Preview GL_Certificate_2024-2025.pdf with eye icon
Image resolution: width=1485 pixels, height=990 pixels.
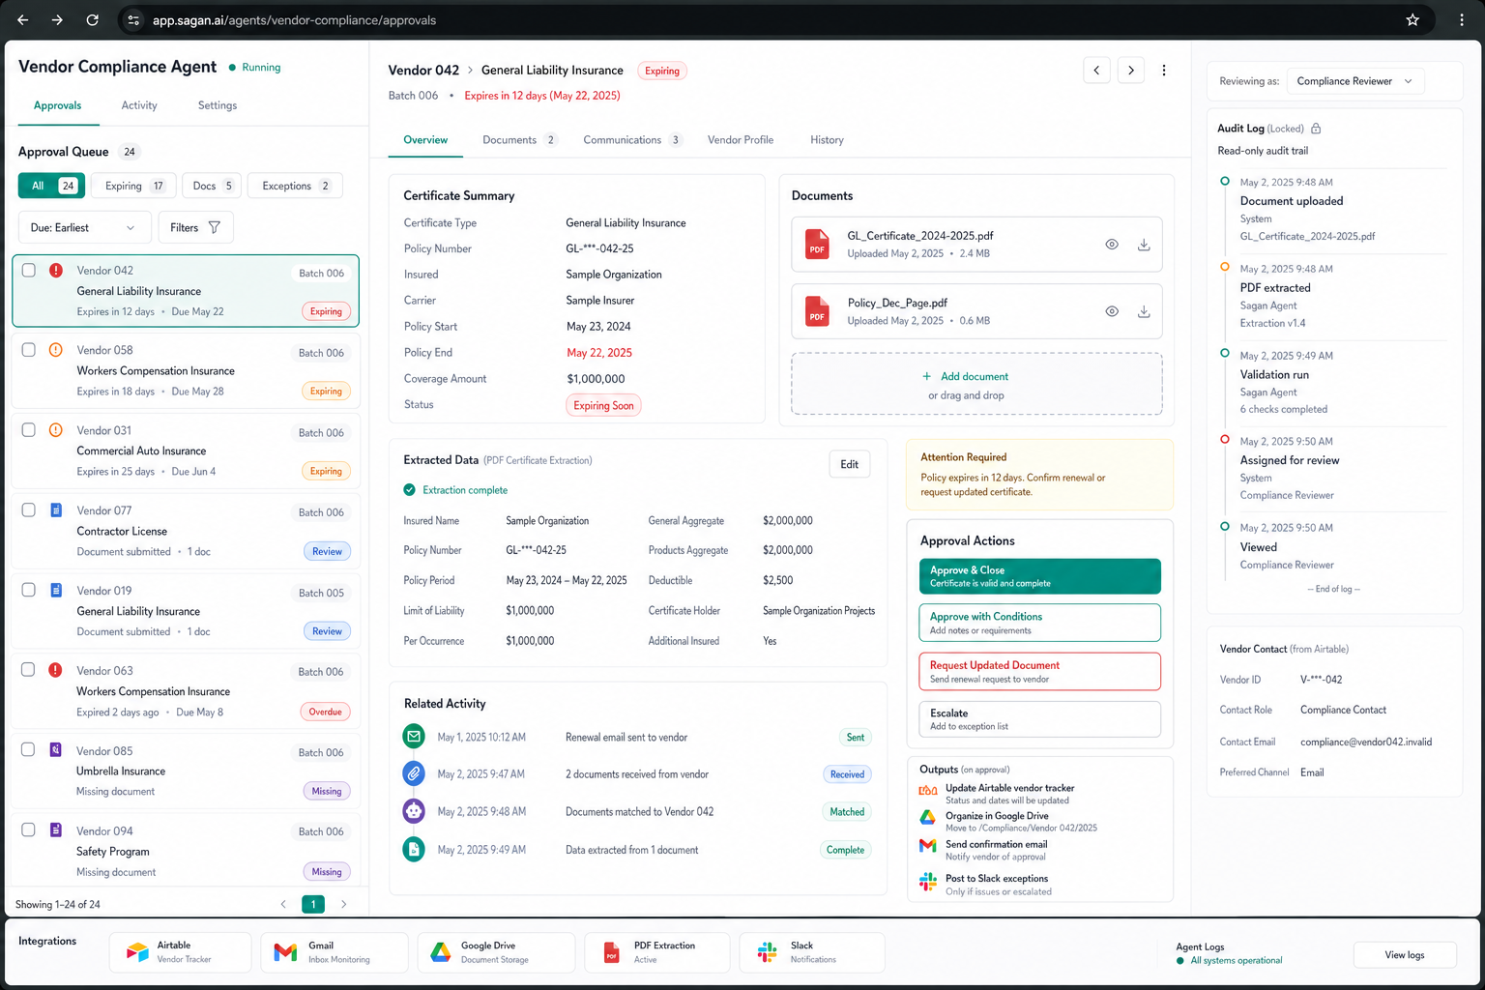[x=1112, y=245]
